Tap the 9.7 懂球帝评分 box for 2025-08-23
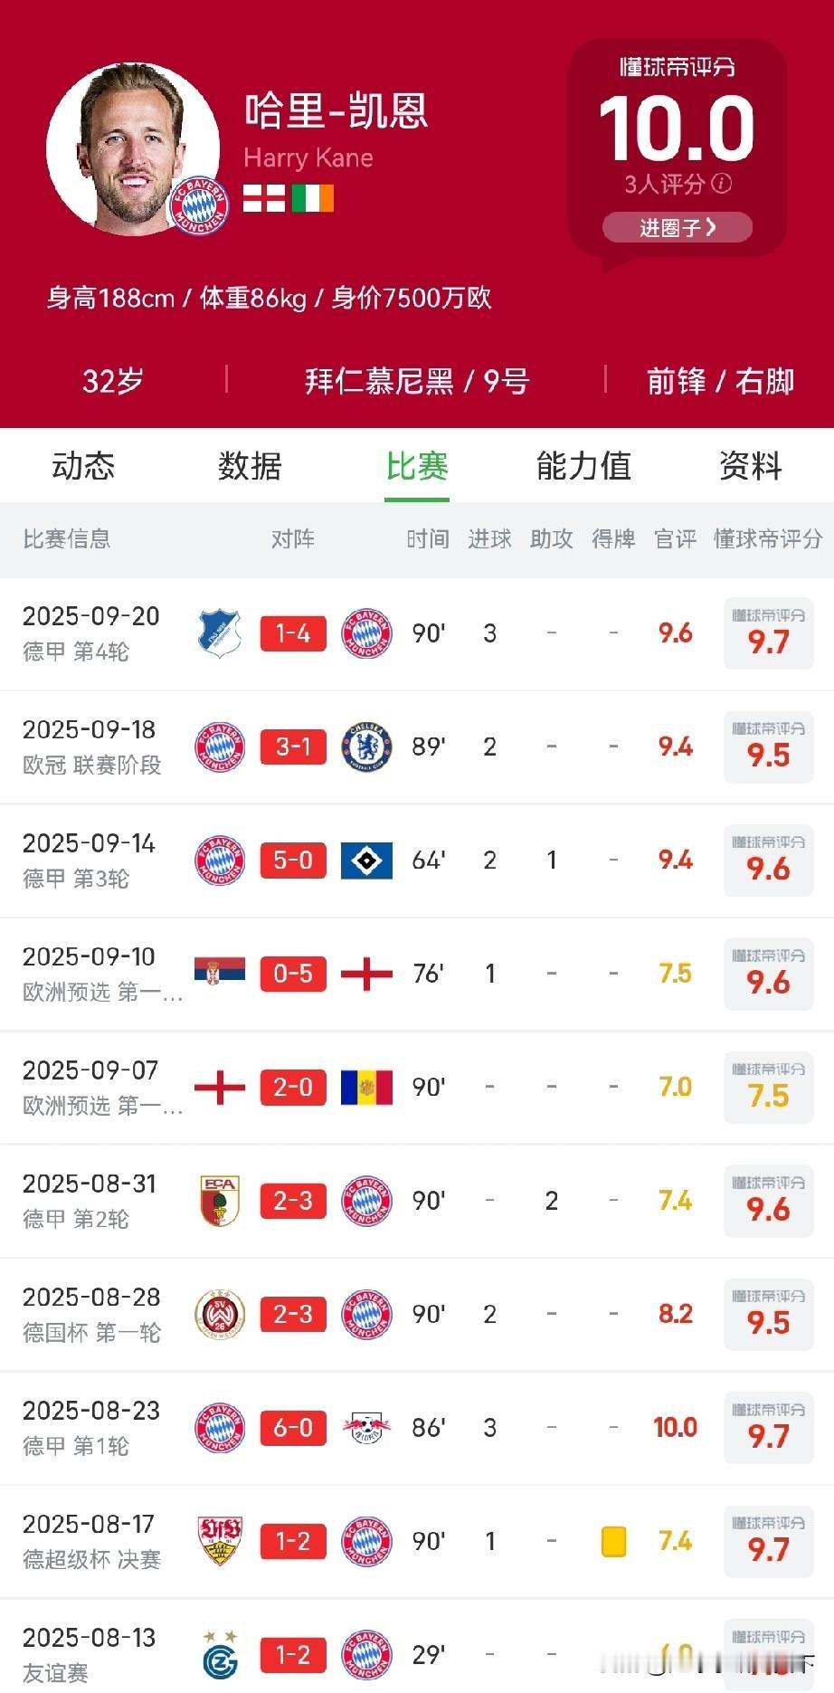The height and width of the screenshot is (1693, 834). (768, 1428)
